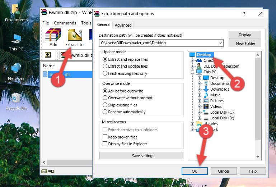
Task: Select top-level Desktop in folder tree
Action: click(205, 55)
